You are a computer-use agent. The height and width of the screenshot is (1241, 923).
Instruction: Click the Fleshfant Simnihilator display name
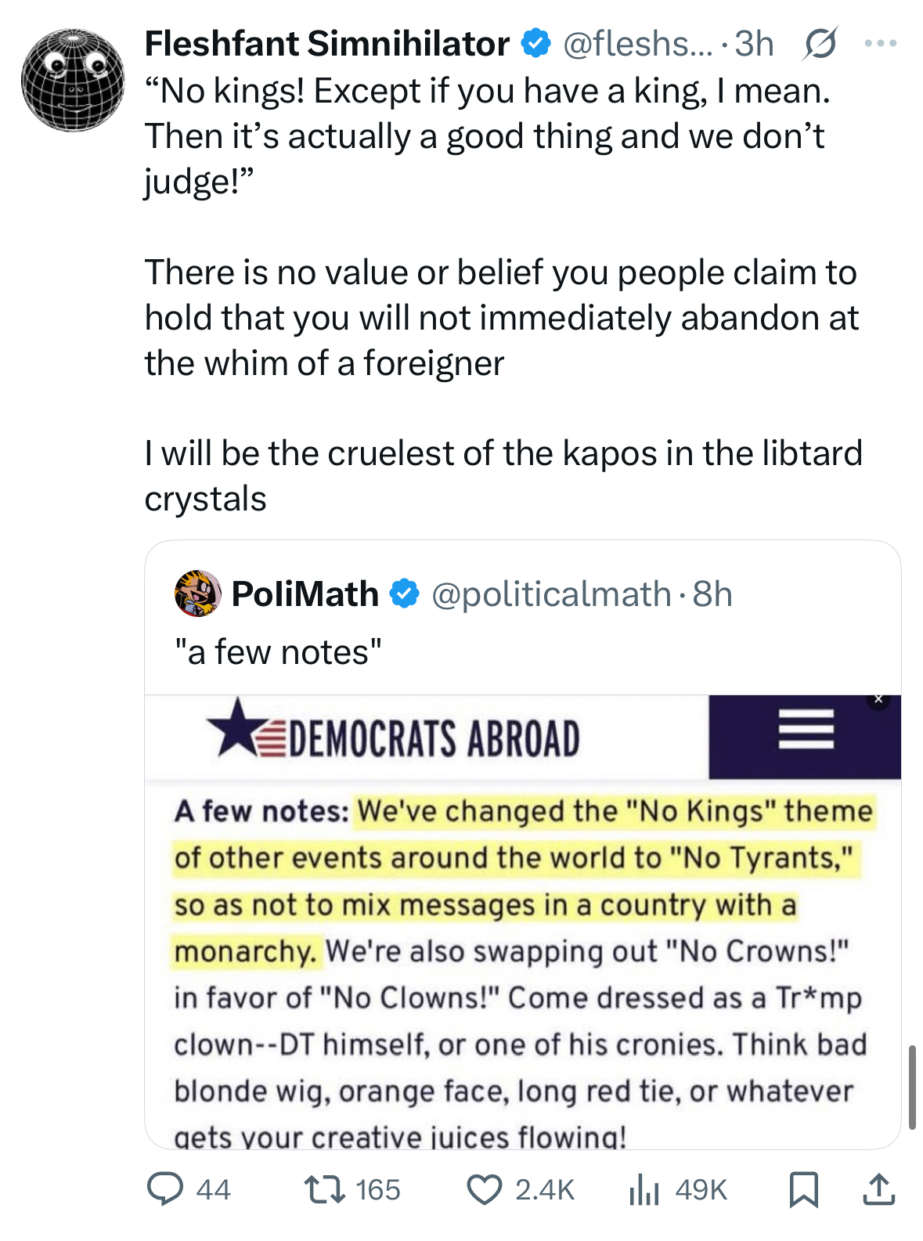pos(326,44)
